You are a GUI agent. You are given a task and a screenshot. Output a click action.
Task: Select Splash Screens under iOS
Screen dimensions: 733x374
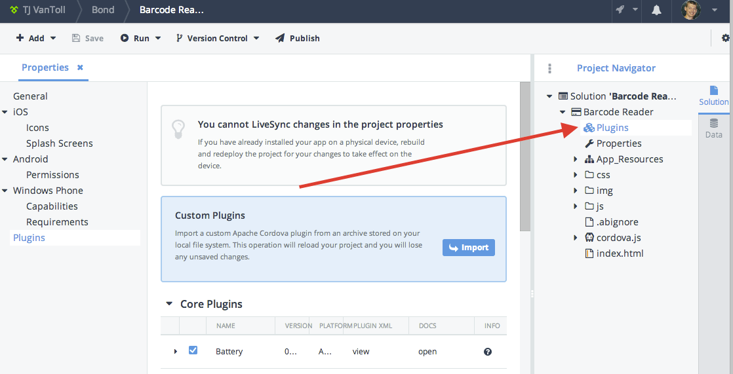[x=59, y=143]
